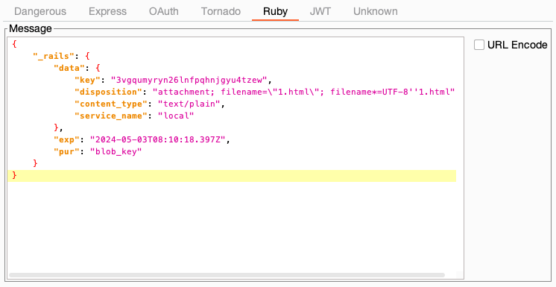Click the highlighted closing brace line
The width and height of the screenshot is (556, 287).
[x=232, y=176]
